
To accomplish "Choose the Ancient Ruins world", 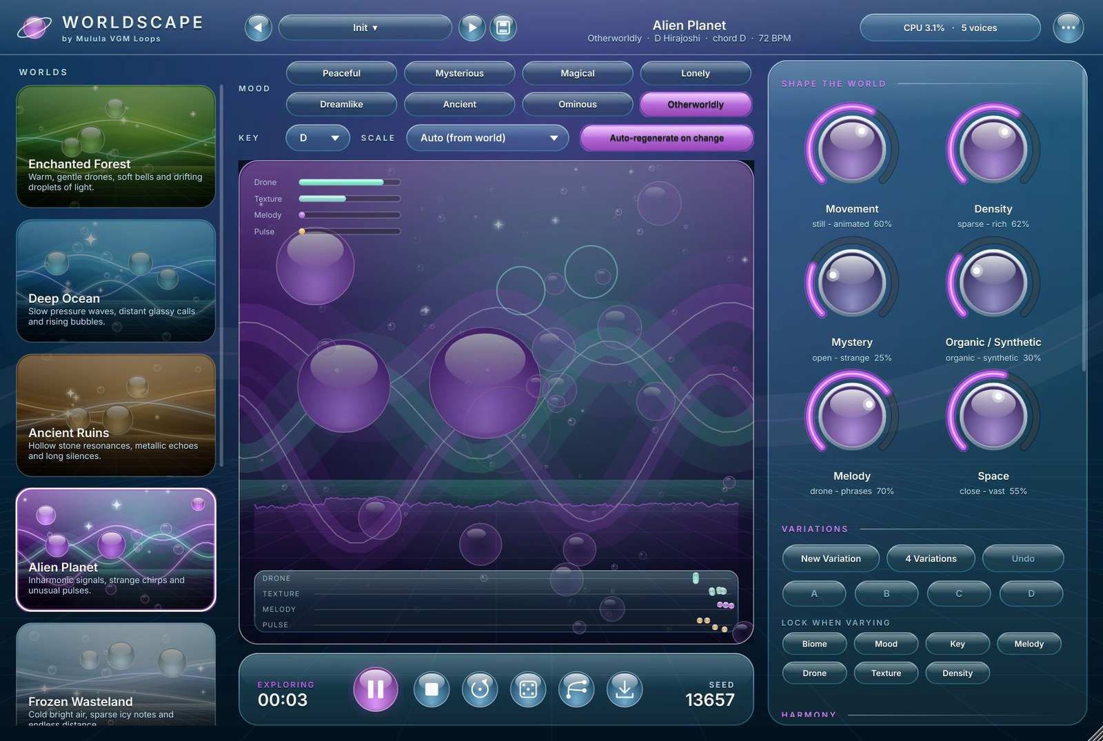I will (116, 415).
